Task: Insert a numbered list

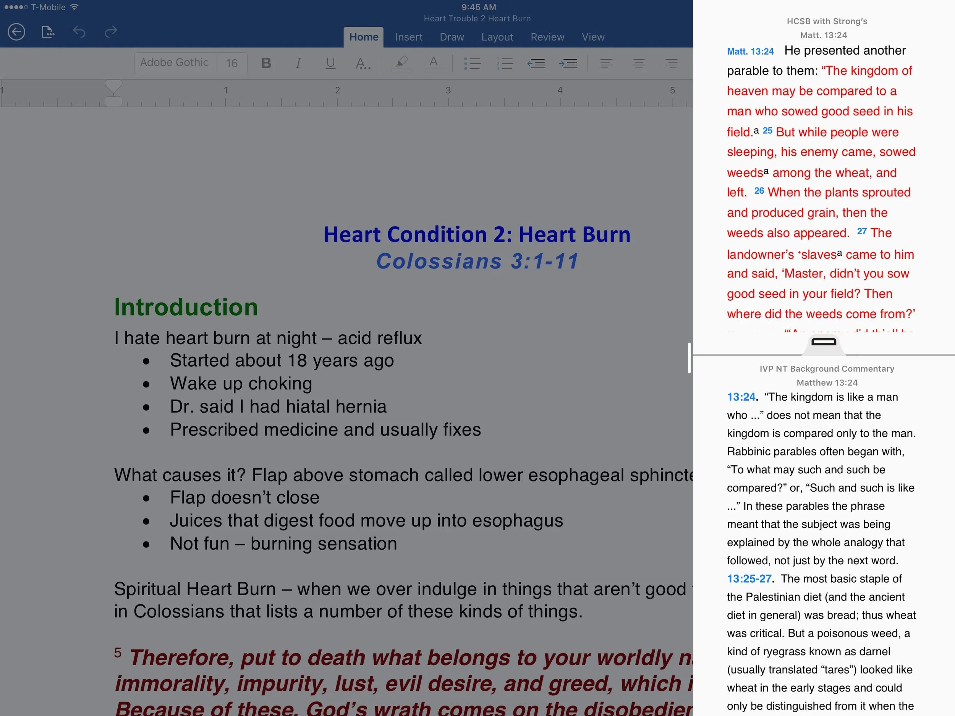Action: point(504,63)
